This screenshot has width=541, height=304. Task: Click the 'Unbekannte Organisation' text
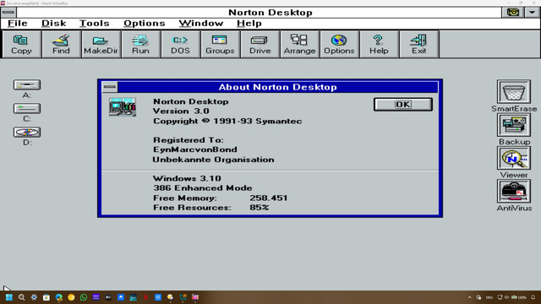214,160
